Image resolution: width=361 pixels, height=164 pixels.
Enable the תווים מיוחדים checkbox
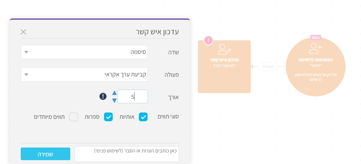tap(73, 117)
